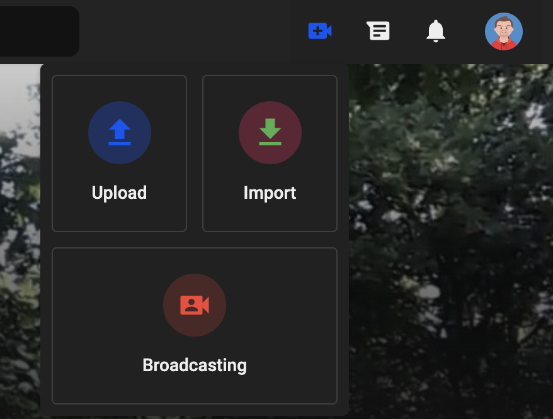Screen dimensions: 553x419
Task: Select the red Import download icon
Action: point(270,133)
